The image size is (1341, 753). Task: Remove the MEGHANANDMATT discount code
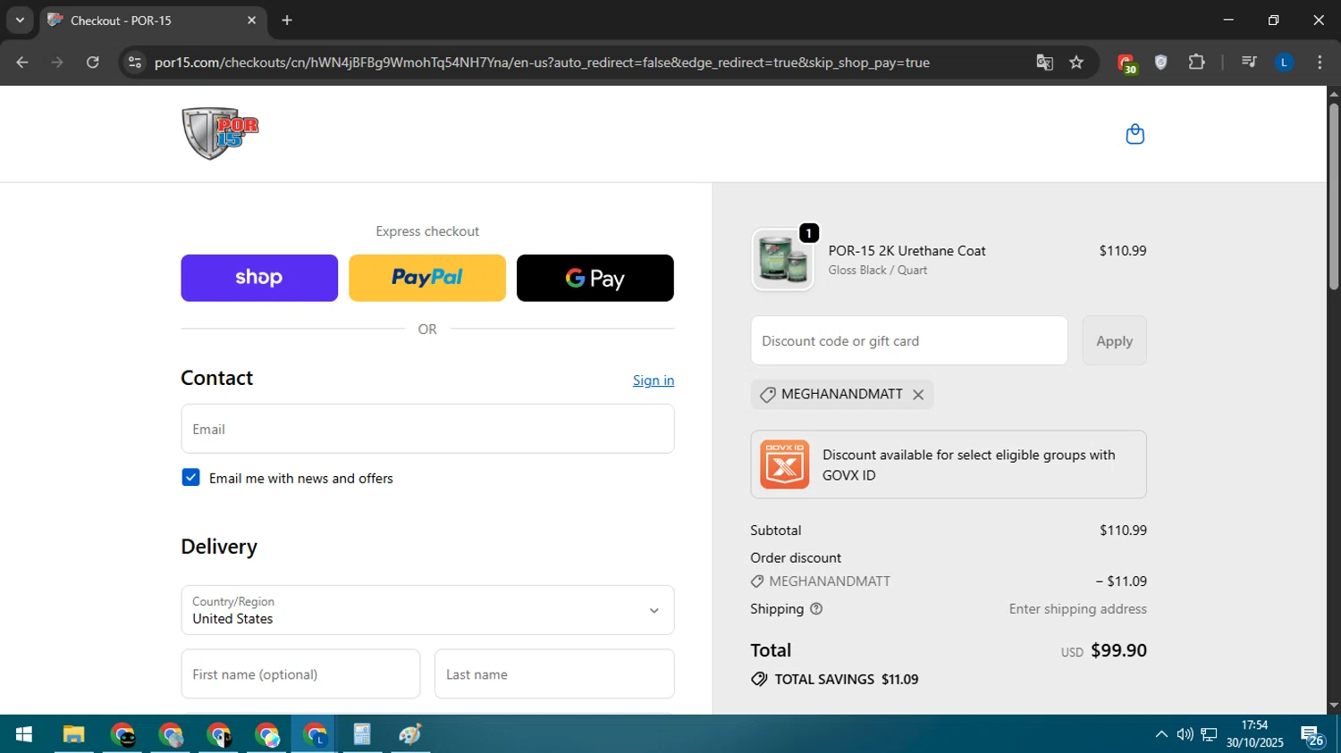[x=918, y=395]
